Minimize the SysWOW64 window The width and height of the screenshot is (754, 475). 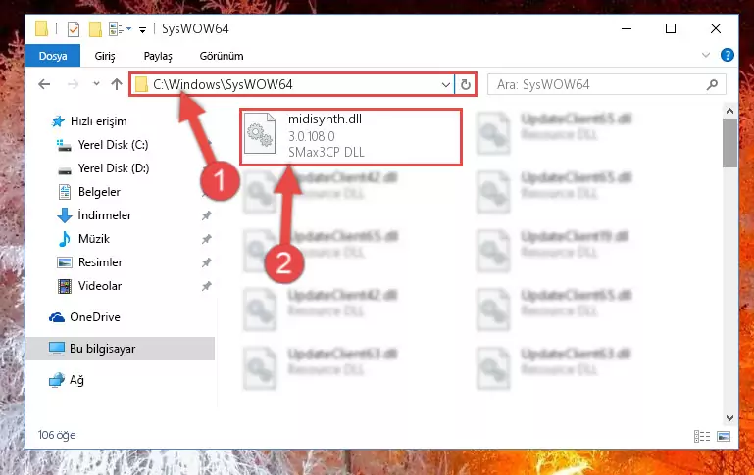point(627,28)
